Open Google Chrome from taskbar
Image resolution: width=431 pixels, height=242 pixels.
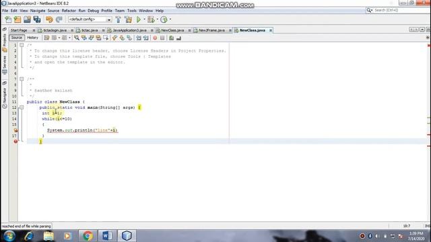[88, 236]
